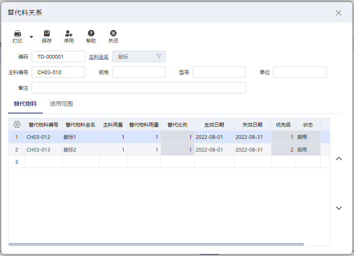Click the up chevron beside the grid
354x256 pixels.
coord(339,158)
